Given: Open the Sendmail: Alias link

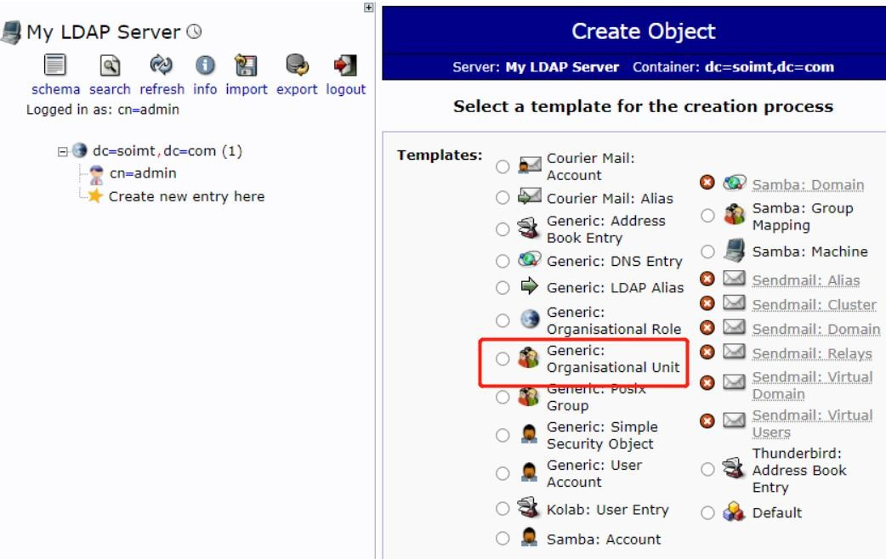Looking at the screenshot, I should click(x=805, y=280).
